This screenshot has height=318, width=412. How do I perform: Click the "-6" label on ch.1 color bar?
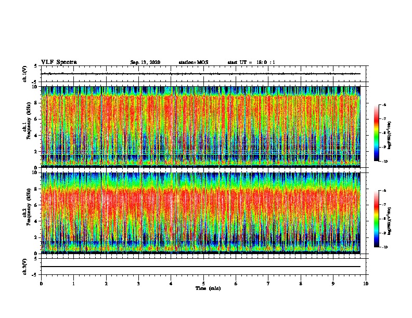point(384,104)
